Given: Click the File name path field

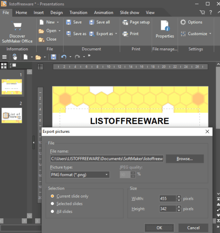Looking at the screenshot, I should pyautogui.click(x=107, y=159).
